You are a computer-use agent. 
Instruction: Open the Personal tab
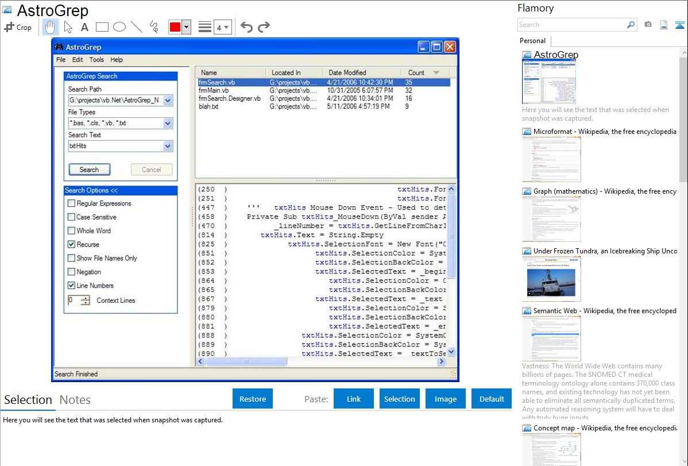(x=533, y=41)
